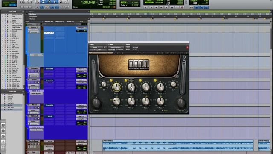Click the third band Freq knob

pos(146,101)
